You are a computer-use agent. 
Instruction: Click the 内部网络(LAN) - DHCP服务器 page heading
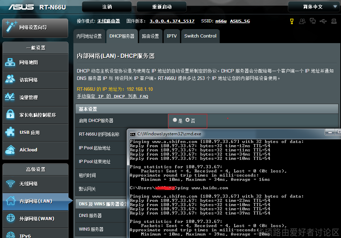(116, 56)
